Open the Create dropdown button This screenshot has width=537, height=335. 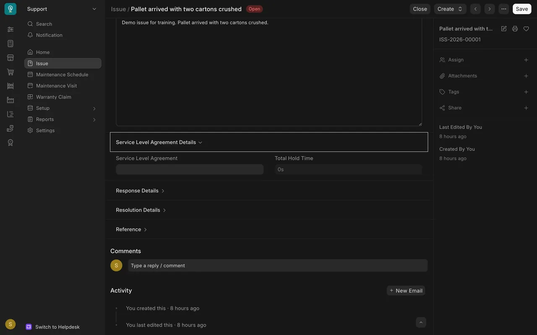pos(450,9)
